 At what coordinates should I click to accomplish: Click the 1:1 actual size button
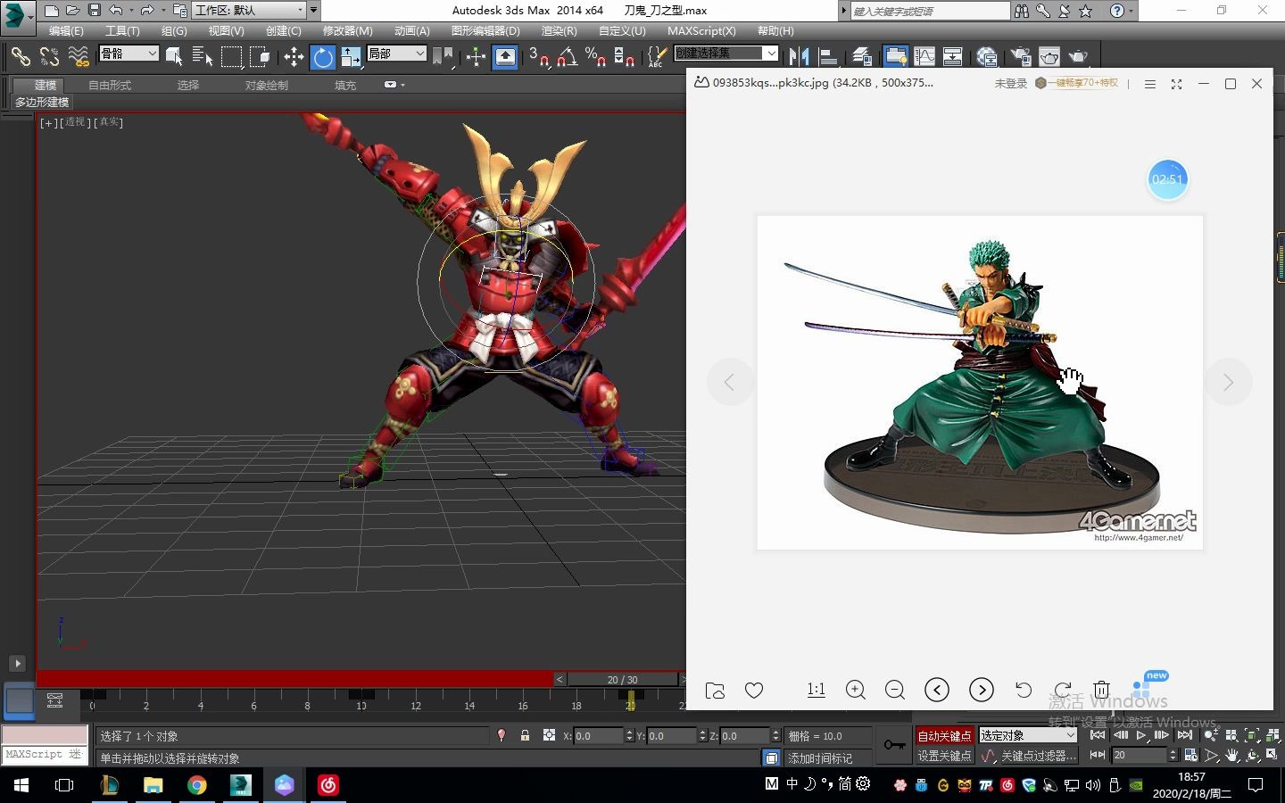816,690
